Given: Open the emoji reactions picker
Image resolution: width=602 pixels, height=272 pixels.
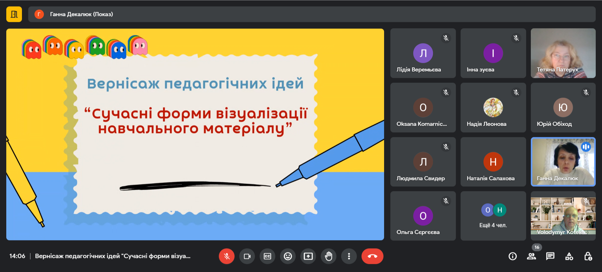Looking at the screenshot, I should coord(288,256).
